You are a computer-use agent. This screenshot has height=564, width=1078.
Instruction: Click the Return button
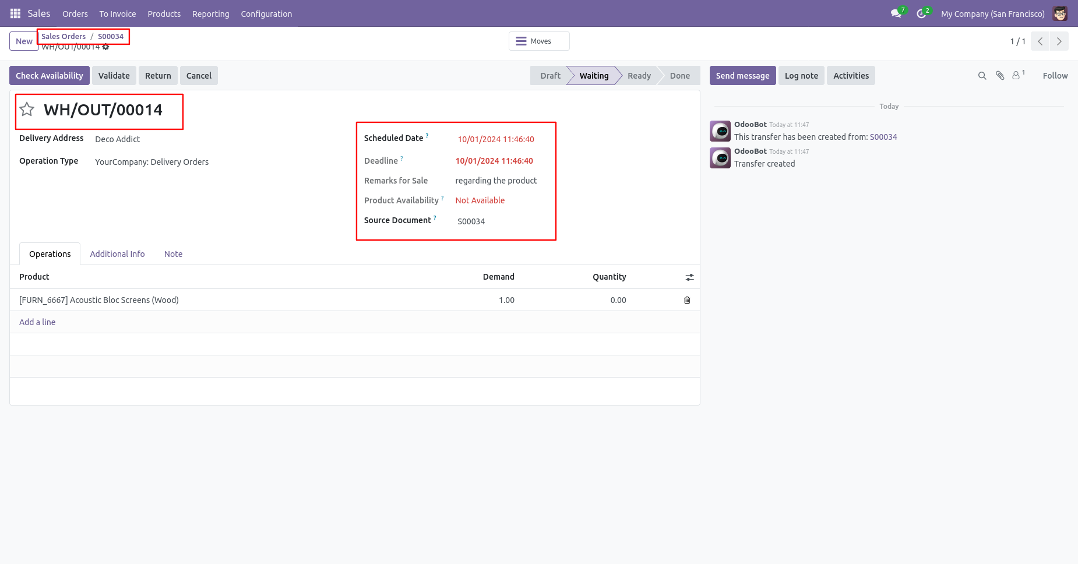point(158,76)
